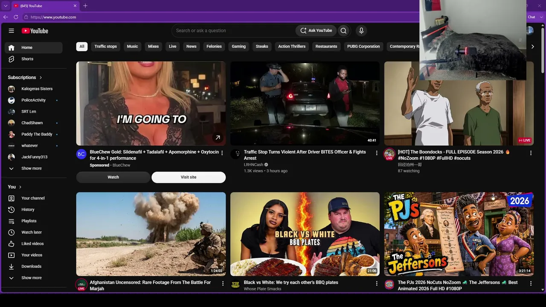This screenshot has height=307, width=546.
Task: Open the YouTube guide hamburger menu
Action: click(12, 31)
